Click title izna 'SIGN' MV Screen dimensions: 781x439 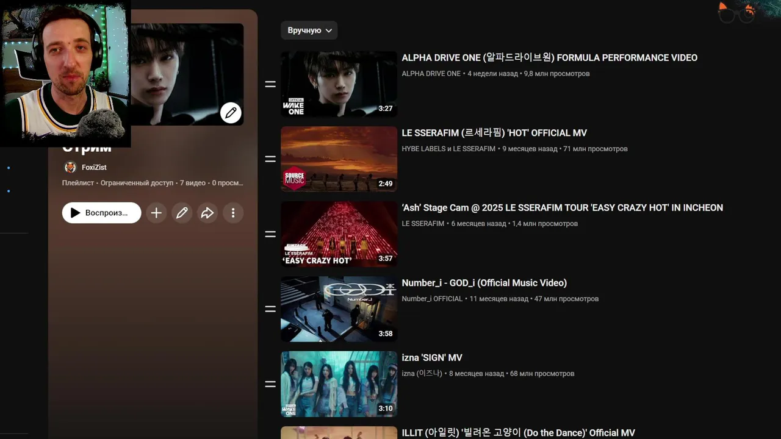432,358
